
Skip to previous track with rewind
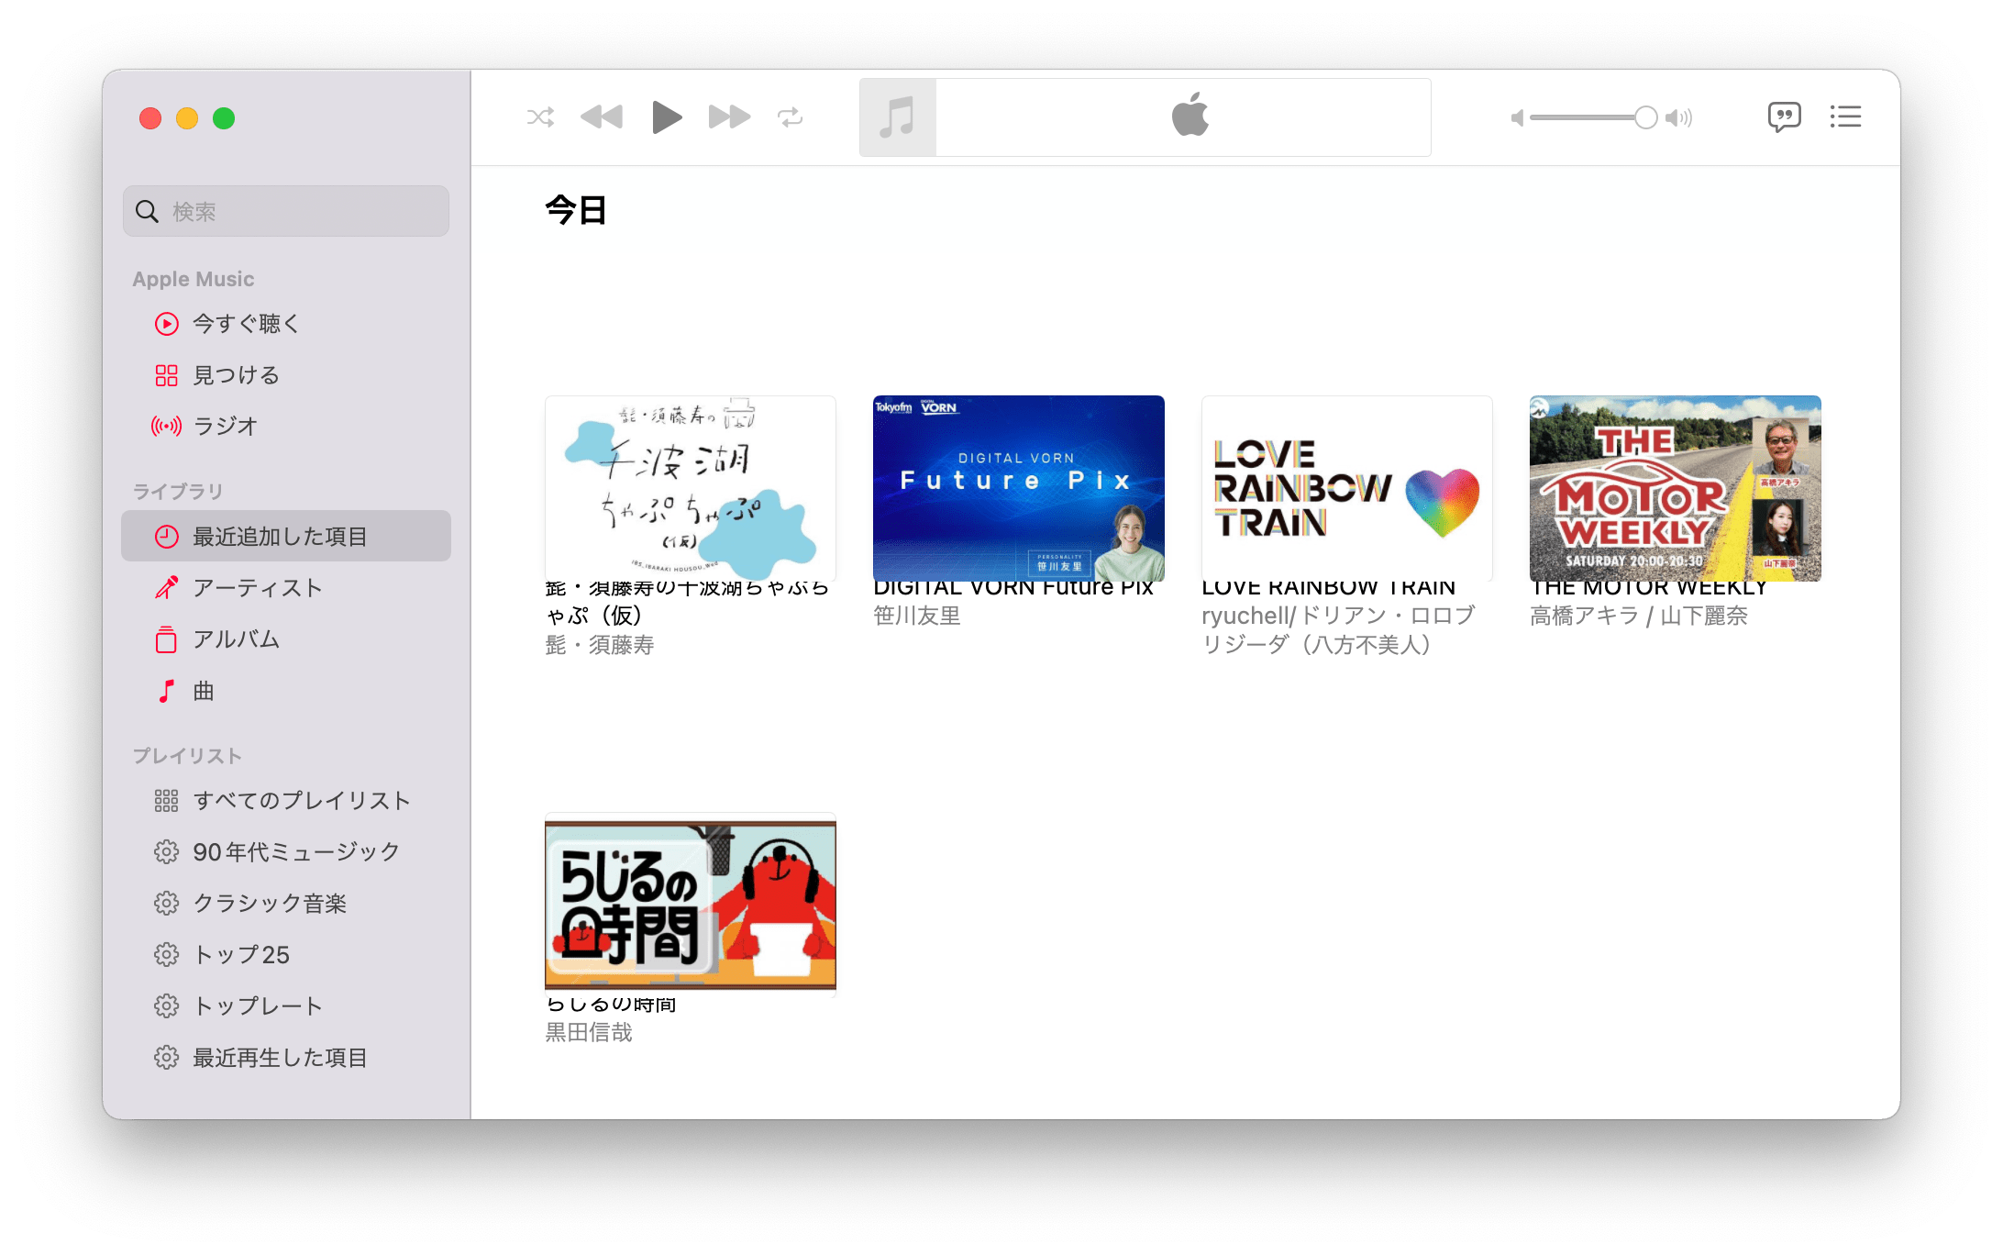click(602, 117)
